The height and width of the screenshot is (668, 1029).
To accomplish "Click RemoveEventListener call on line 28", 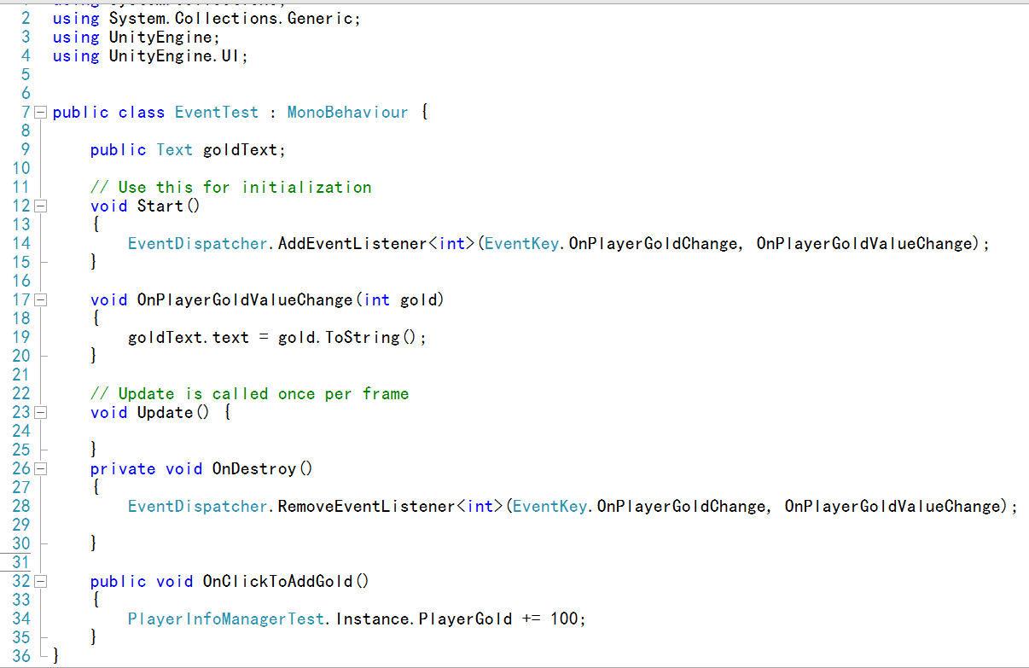I will click(367, 507).
